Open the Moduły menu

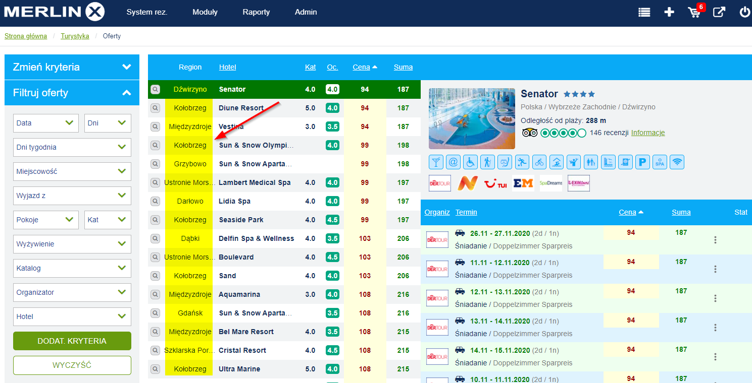[205, 12]
